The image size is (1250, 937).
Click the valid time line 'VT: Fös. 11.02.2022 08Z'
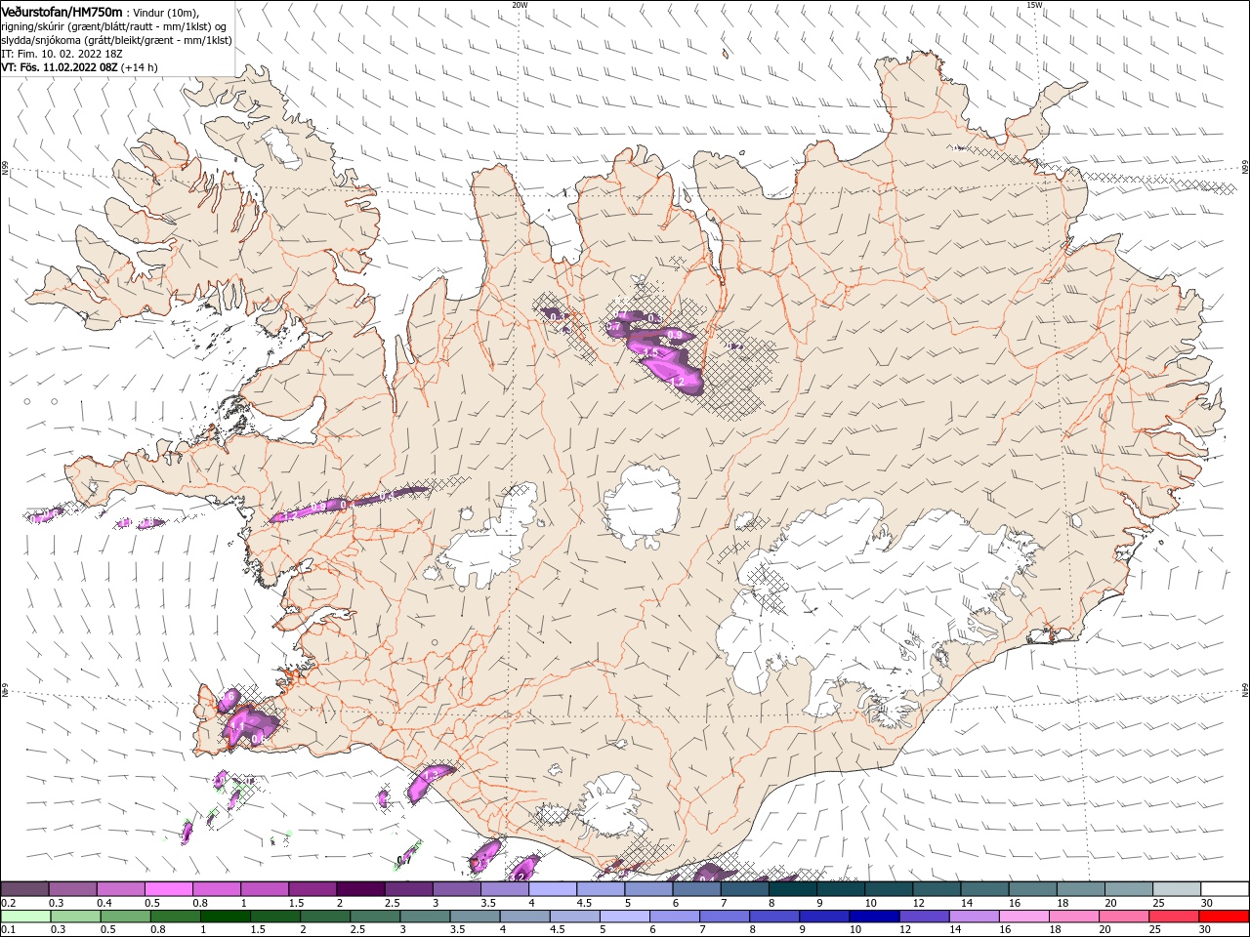(x=60, y=67)
